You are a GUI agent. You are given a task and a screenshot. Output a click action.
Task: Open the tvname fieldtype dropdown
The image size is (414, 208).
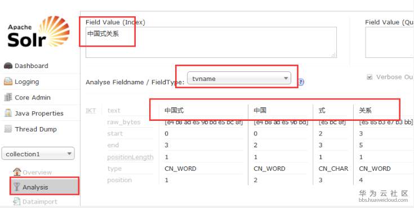click(239, 78)
